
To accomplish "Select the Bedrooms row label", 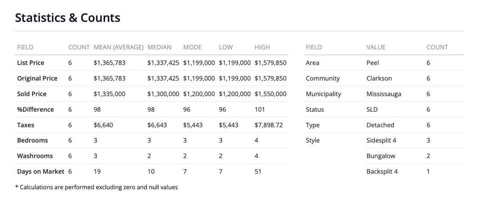I will (33, 141).
